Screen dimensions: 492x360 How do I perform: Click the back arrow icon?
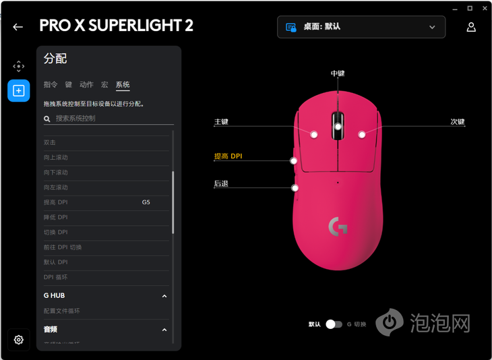coord(18,27)
